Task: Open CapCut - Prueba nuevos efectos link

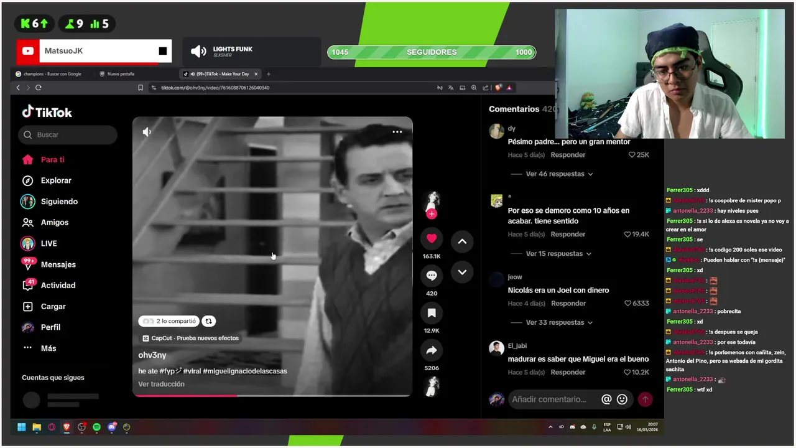Action: pyautogui.click(x=190, y=338)
